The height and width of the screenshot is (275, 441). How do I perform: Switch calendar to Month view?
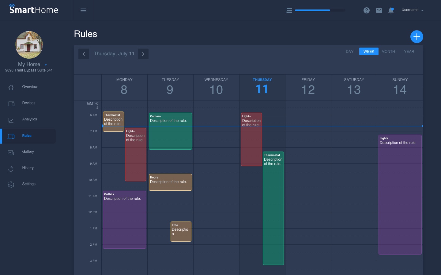tap(388, 52)
